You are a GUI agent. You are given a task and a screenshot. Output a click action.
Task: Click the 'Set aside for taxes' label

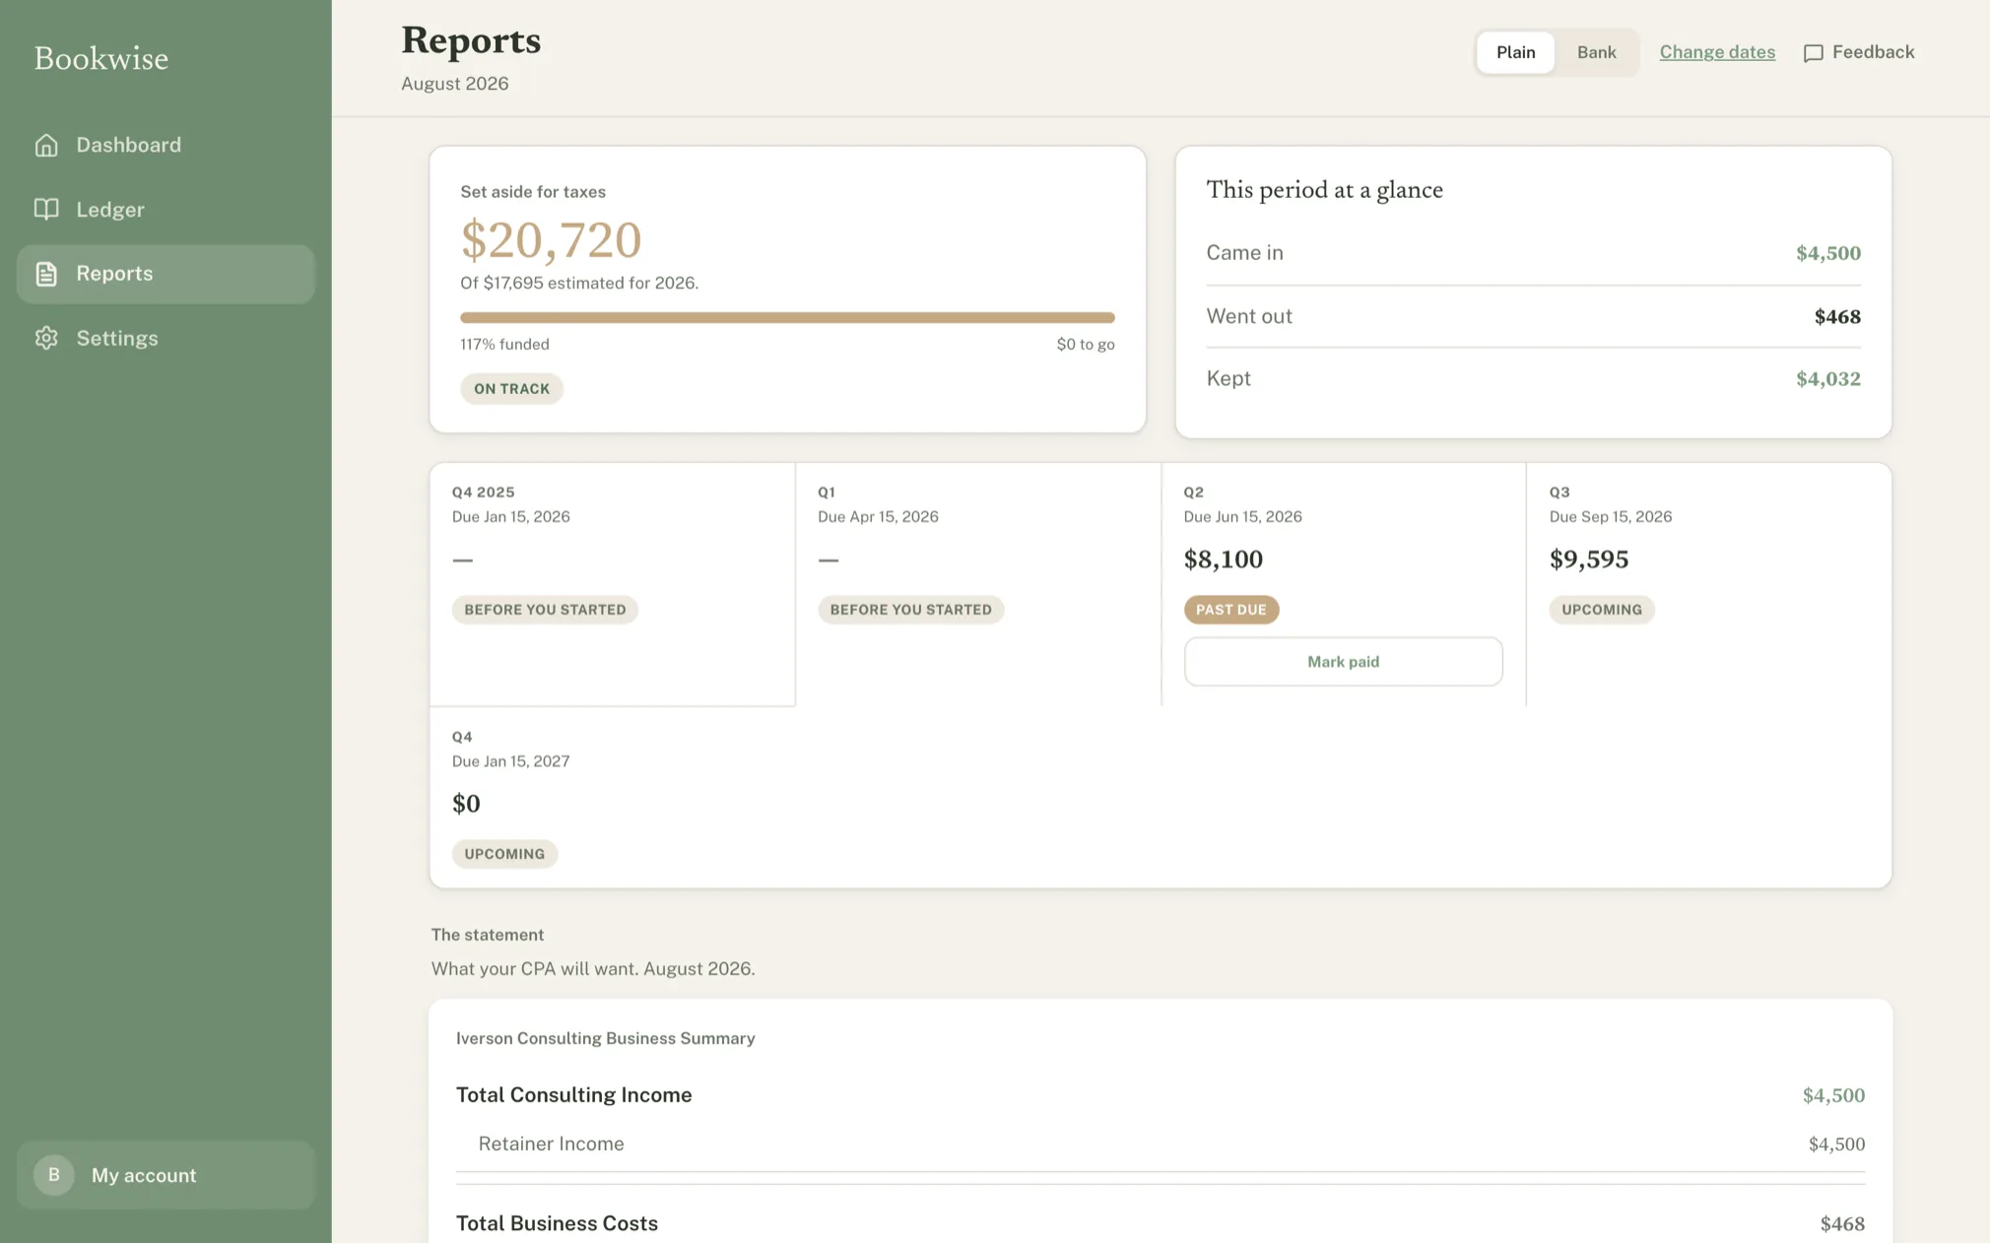tap(532, 192)
